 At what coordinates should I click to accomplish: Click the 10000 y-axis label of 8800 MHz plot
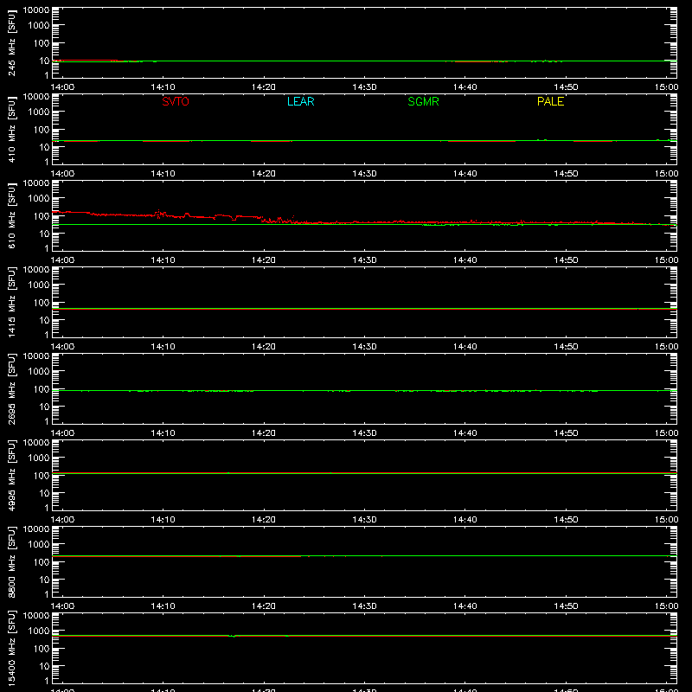[36, 529]
